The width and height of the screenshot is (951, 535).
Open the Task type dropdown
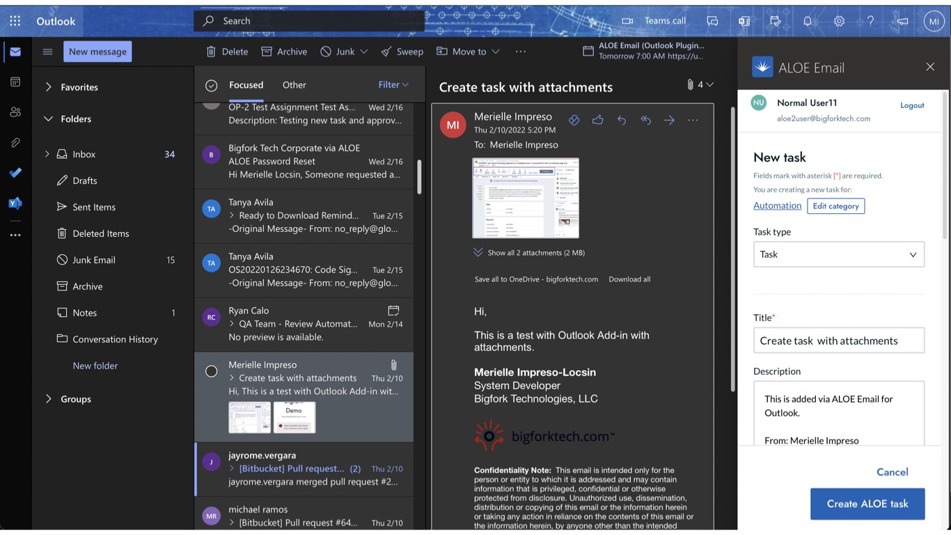839,254
